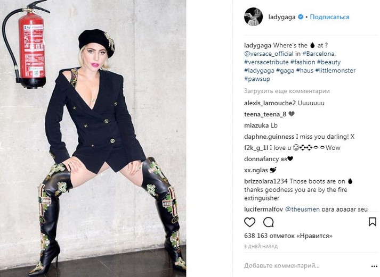Open the #pawsup hashtag
Screen dimensions: 380x277
coord(257,79)
